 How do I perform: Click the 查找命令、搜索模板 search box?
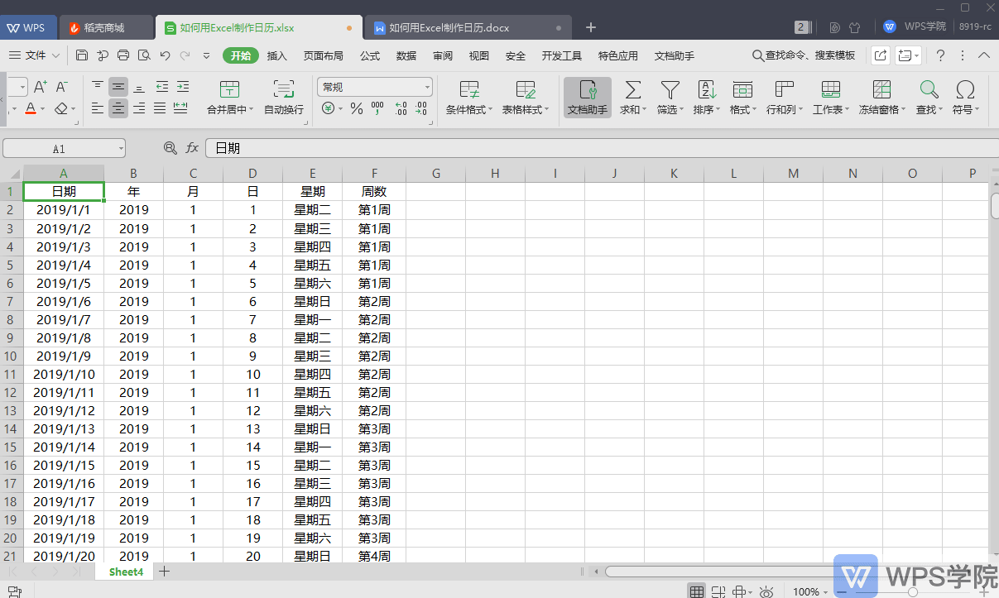pyautogui.click(x=804, y=55)
